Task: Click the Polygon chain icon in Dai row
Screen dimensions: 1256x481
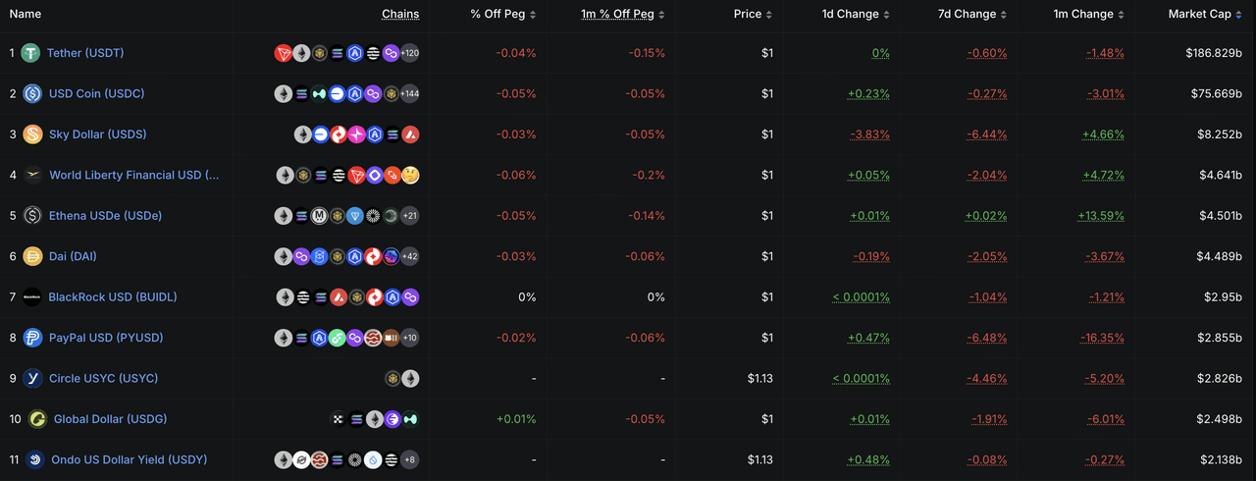Action: (x=301, y=256)
